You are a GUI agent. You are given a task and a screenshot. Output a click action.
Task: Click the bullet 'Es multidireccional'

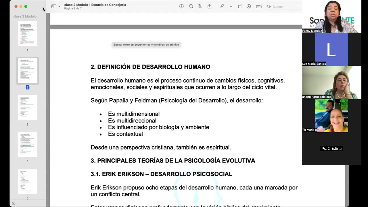(x=132, y=121)
